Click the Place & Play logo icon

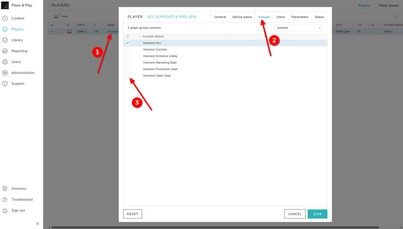tap(5, 5)
